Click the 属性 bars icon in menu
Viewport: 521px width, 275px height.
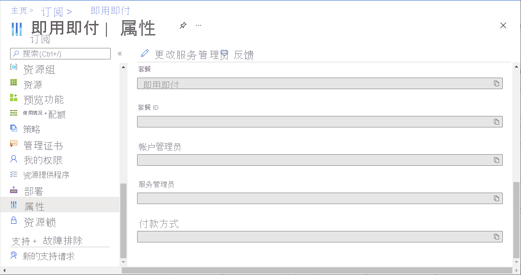tap(13, 205)
